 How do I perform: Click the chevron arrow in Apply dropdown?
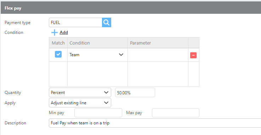tap(106, 103)
